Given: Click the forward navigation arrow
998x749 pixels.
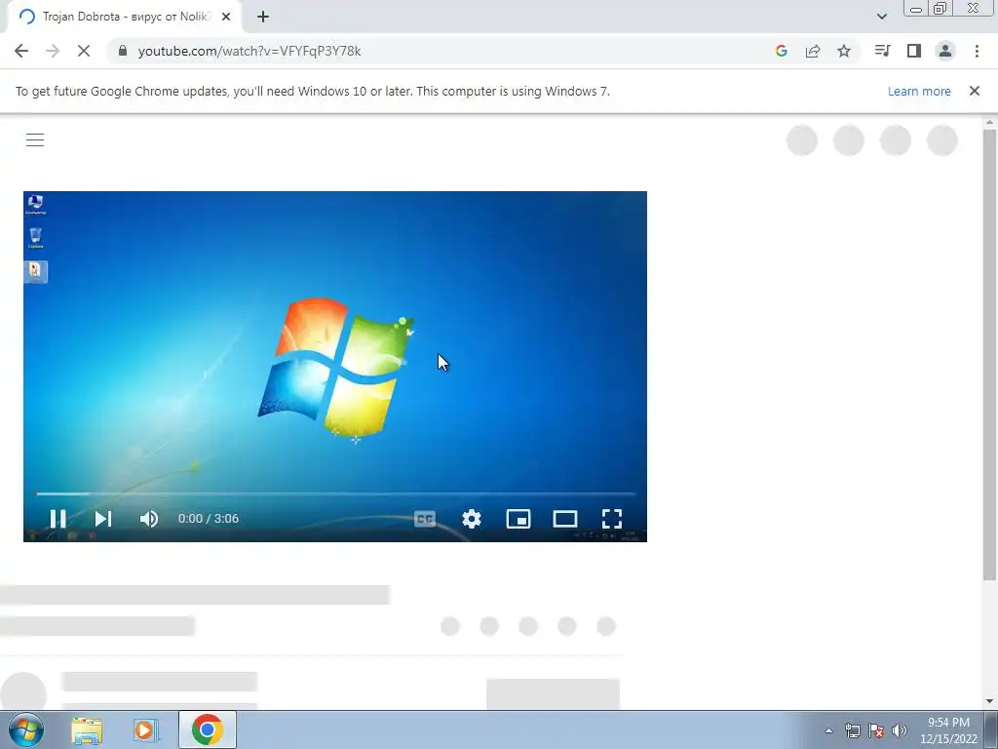Looking at the screenshot, I should point(53,51).
